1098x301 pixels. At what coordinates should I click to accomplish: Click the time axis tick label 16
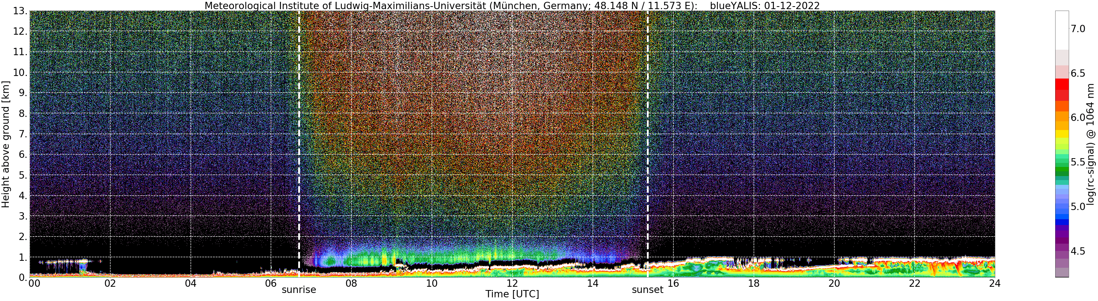tap(673, 283)
